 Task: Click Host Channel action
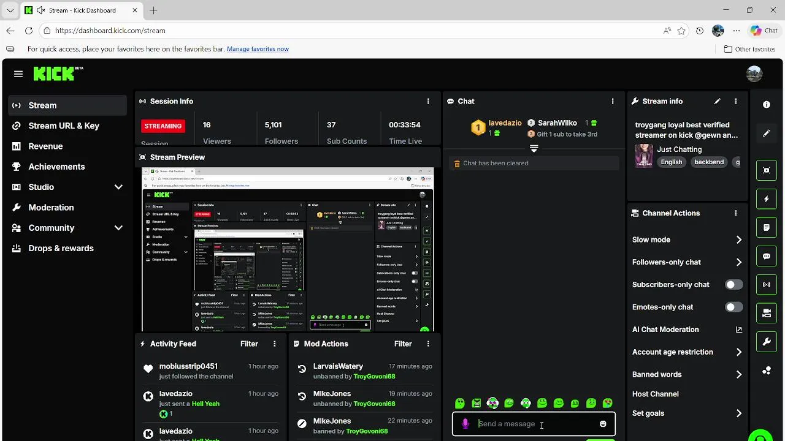(x=655, y=394)
